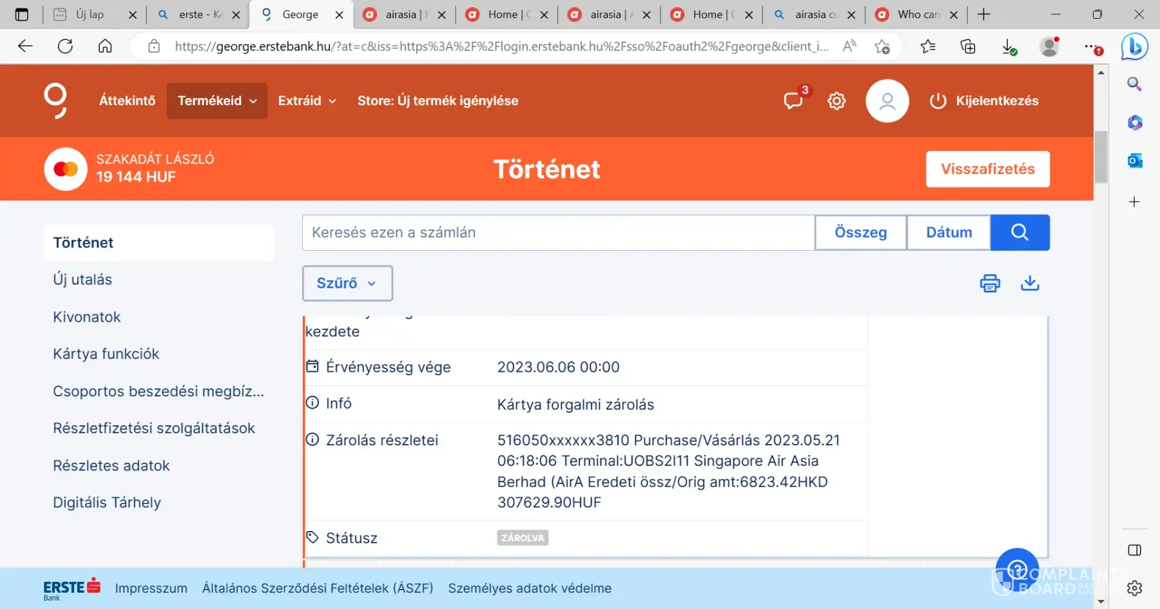Add this page to favorites
The height and width of the screenshot is (609, 1160).
(882, 46)
